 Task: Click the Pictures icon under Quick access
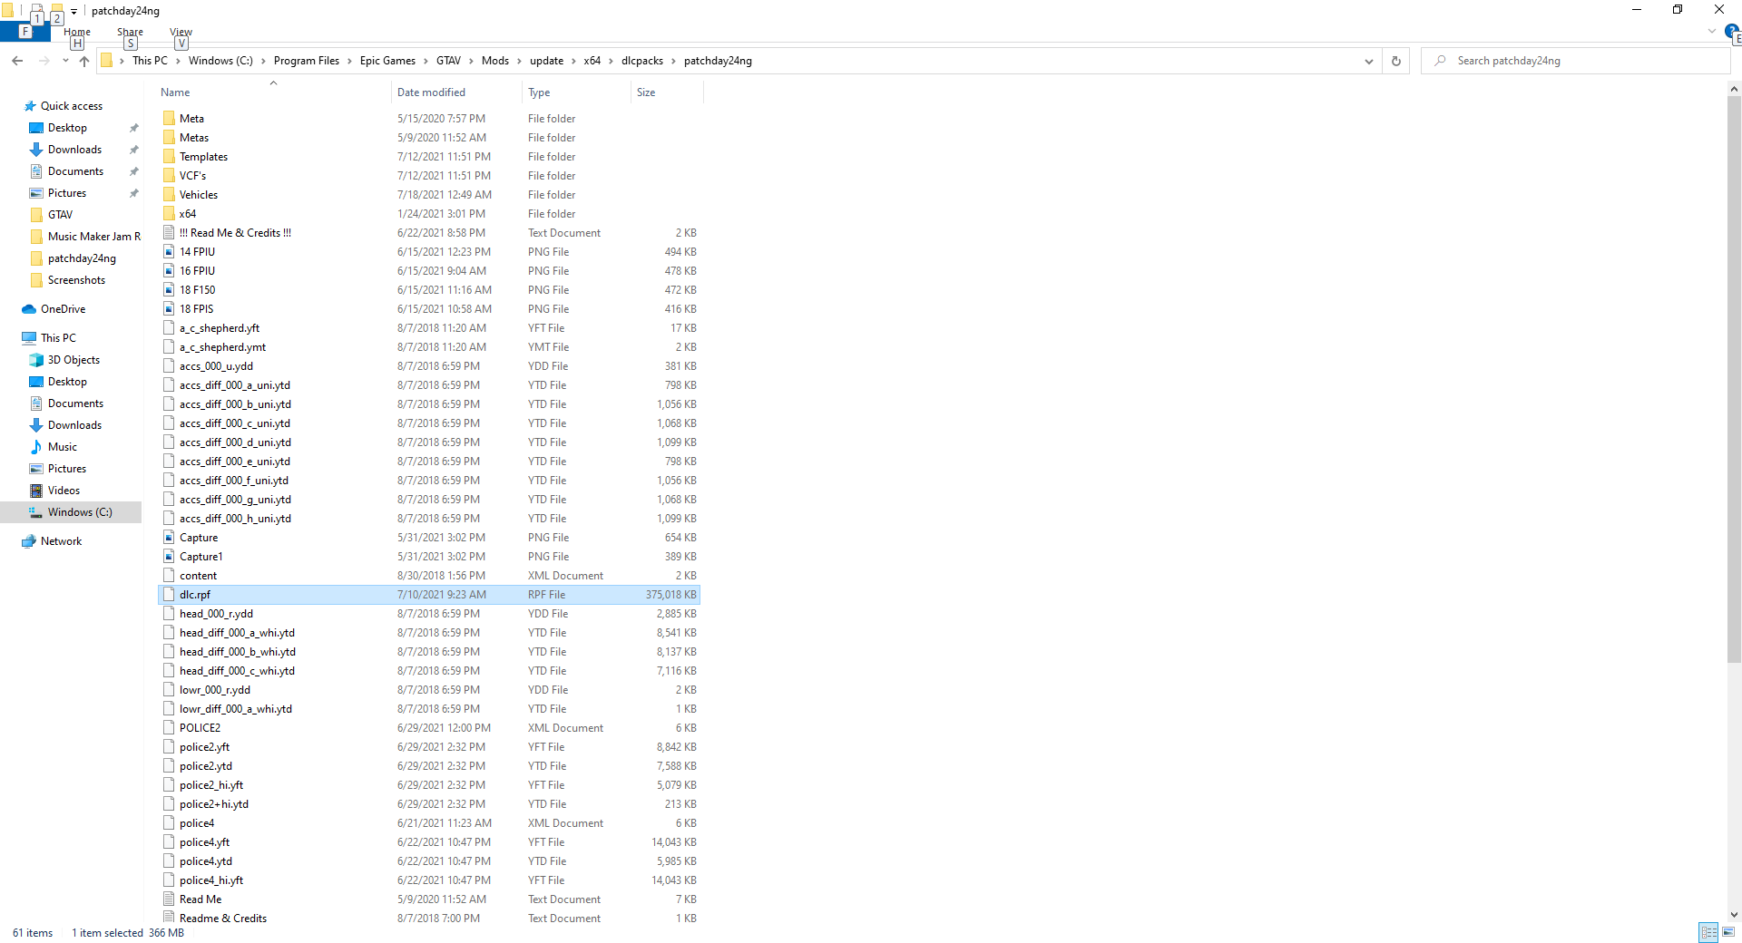(x=36, y=193)
